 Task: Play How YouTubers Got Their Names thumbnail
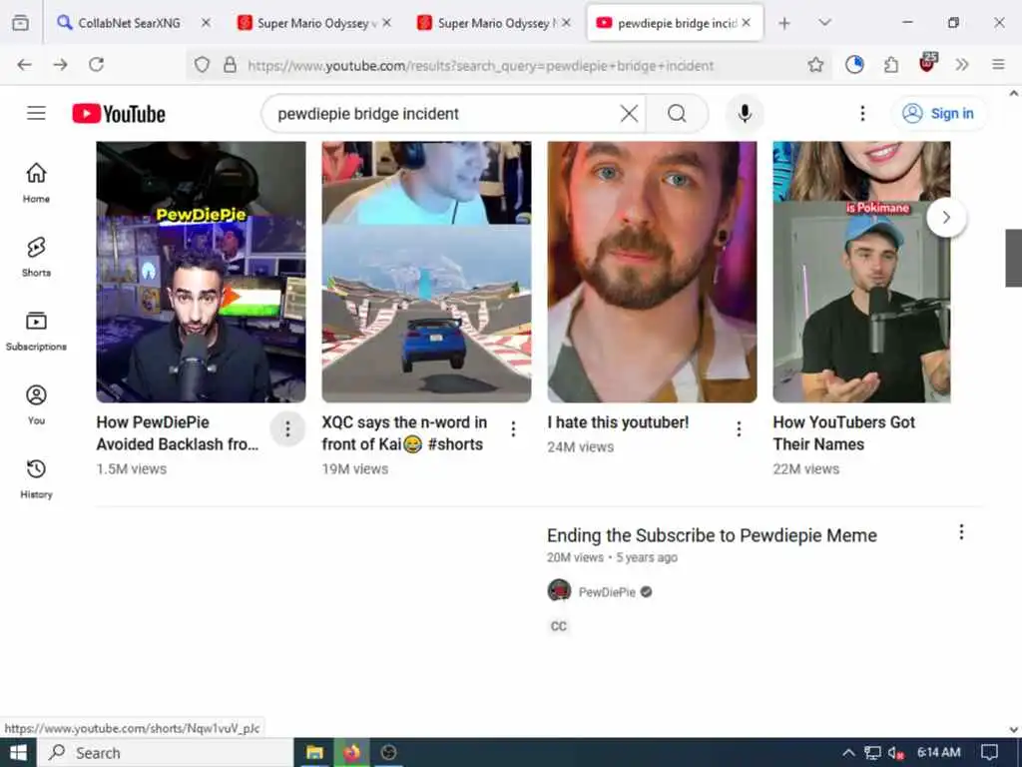861,272
